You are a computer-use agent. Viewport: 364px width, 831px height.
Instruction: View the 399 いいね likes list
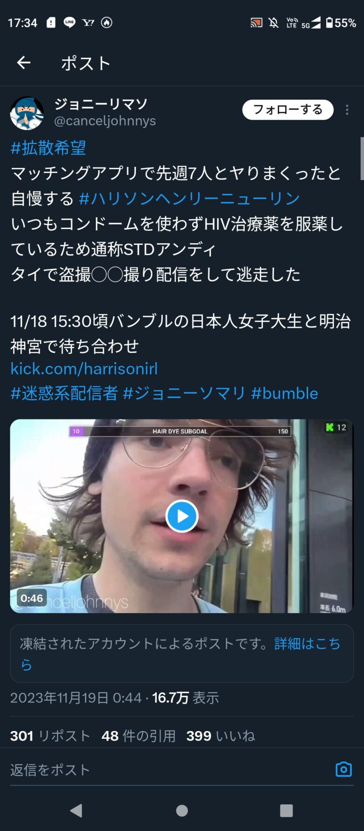tap(221, 736)
